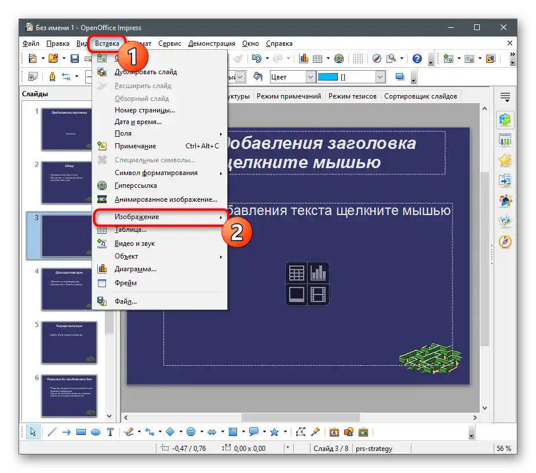The height and width of the screenshot is (473, 536).
Task: Expand the fill color dropdown arrow
Action: [381, 77]
